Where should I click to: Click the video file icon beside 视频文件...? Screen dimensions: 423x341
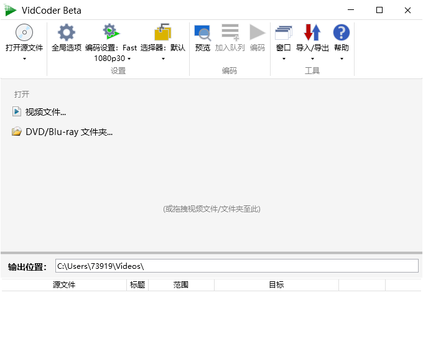click(x=16, y=111)
